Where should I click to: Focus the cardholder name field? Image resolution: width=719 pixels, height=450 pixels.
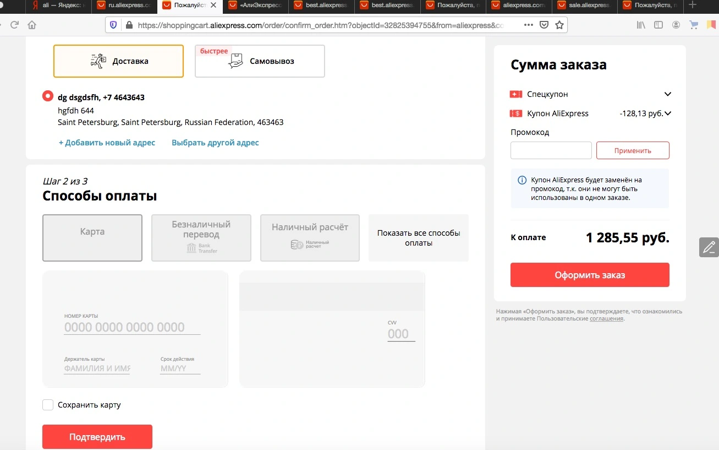click(x=97, y=368)
